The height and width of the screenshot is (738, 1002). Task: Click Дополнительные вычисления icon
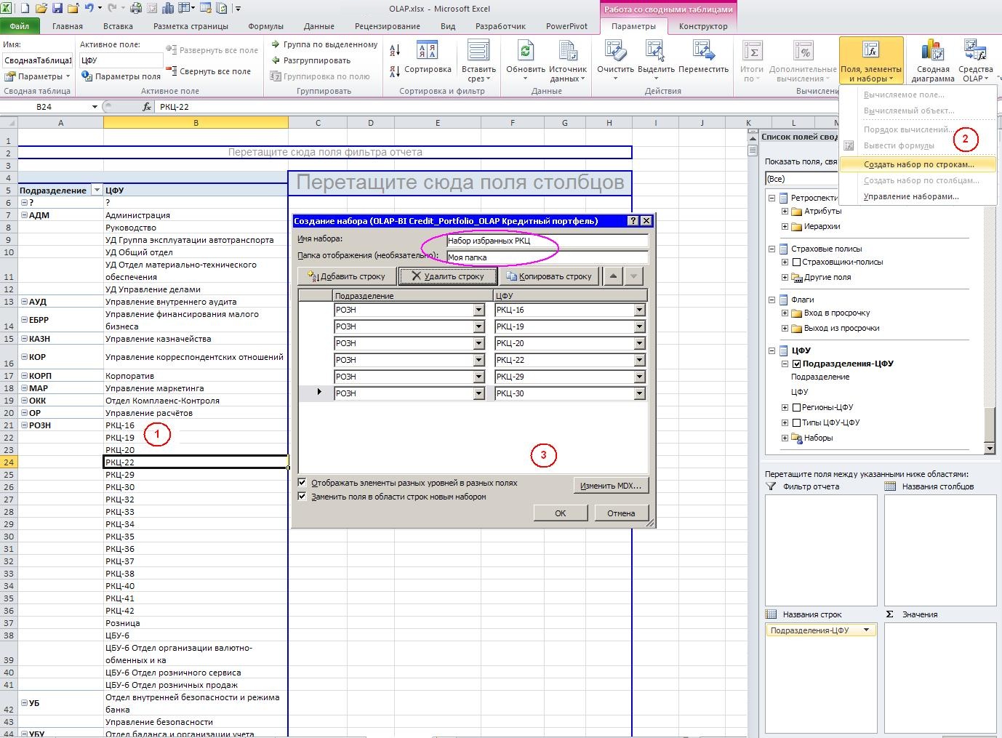803,50
